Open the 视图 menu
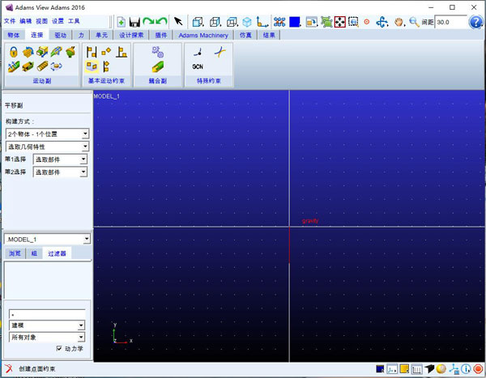 (x=41, y=21)
